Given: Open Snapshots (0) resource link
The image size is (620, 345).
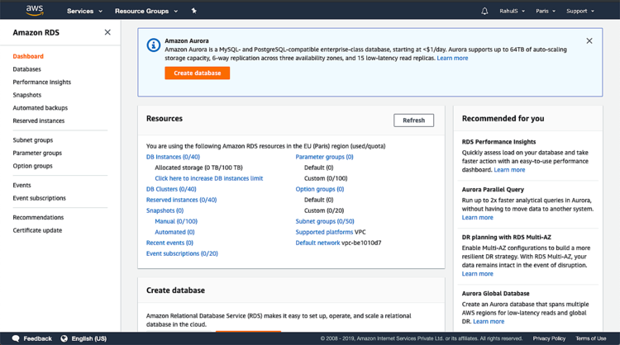Looking at the screenshot, I should [165, 210].
